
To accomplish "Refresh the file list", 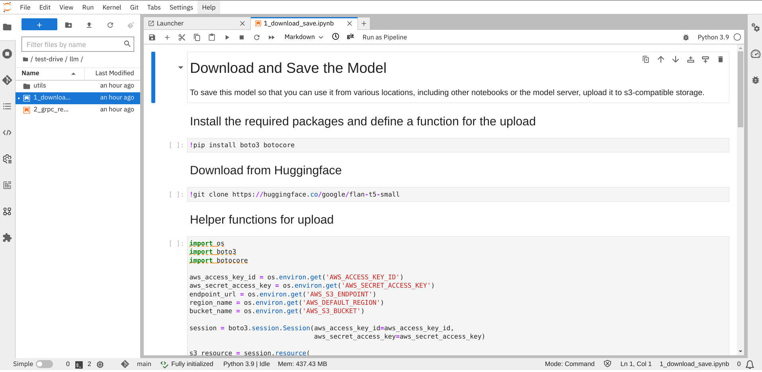I will coord(110,25).
